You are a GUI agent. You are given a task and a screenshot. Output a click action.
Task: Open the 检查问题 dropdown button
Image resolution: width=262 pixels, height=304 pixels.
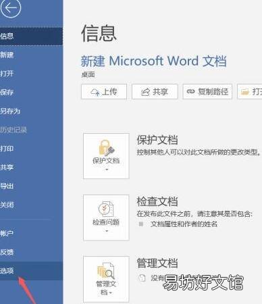[x=106, y=218]
